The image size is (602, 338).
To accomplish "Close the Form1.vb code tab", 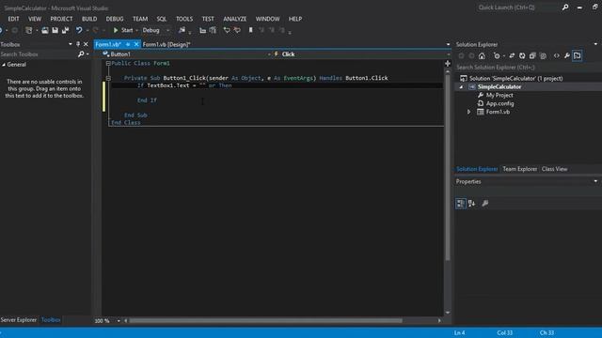I will pos(135,44).
